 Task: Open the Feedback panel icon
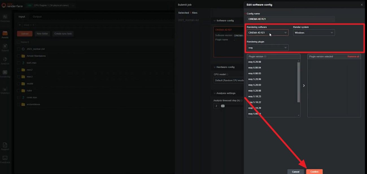5,158
